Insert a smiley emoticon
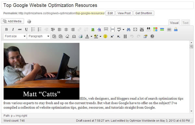The height and width of the screenshot is (125, 195). [105, 36]
